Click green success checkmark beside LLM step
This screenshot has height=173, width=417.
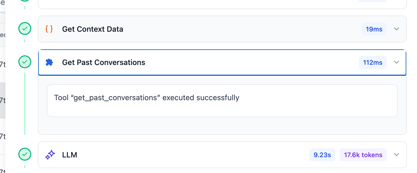tap(25, 154)
